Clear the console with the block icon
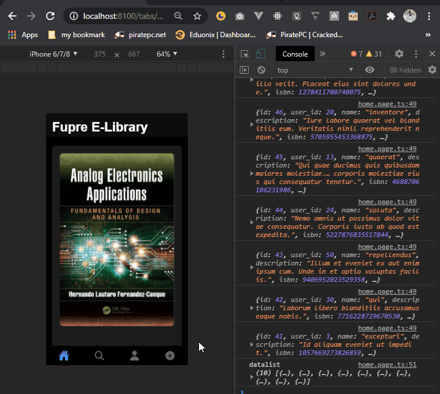Screen dimensions: 440x394 [261, 70]
